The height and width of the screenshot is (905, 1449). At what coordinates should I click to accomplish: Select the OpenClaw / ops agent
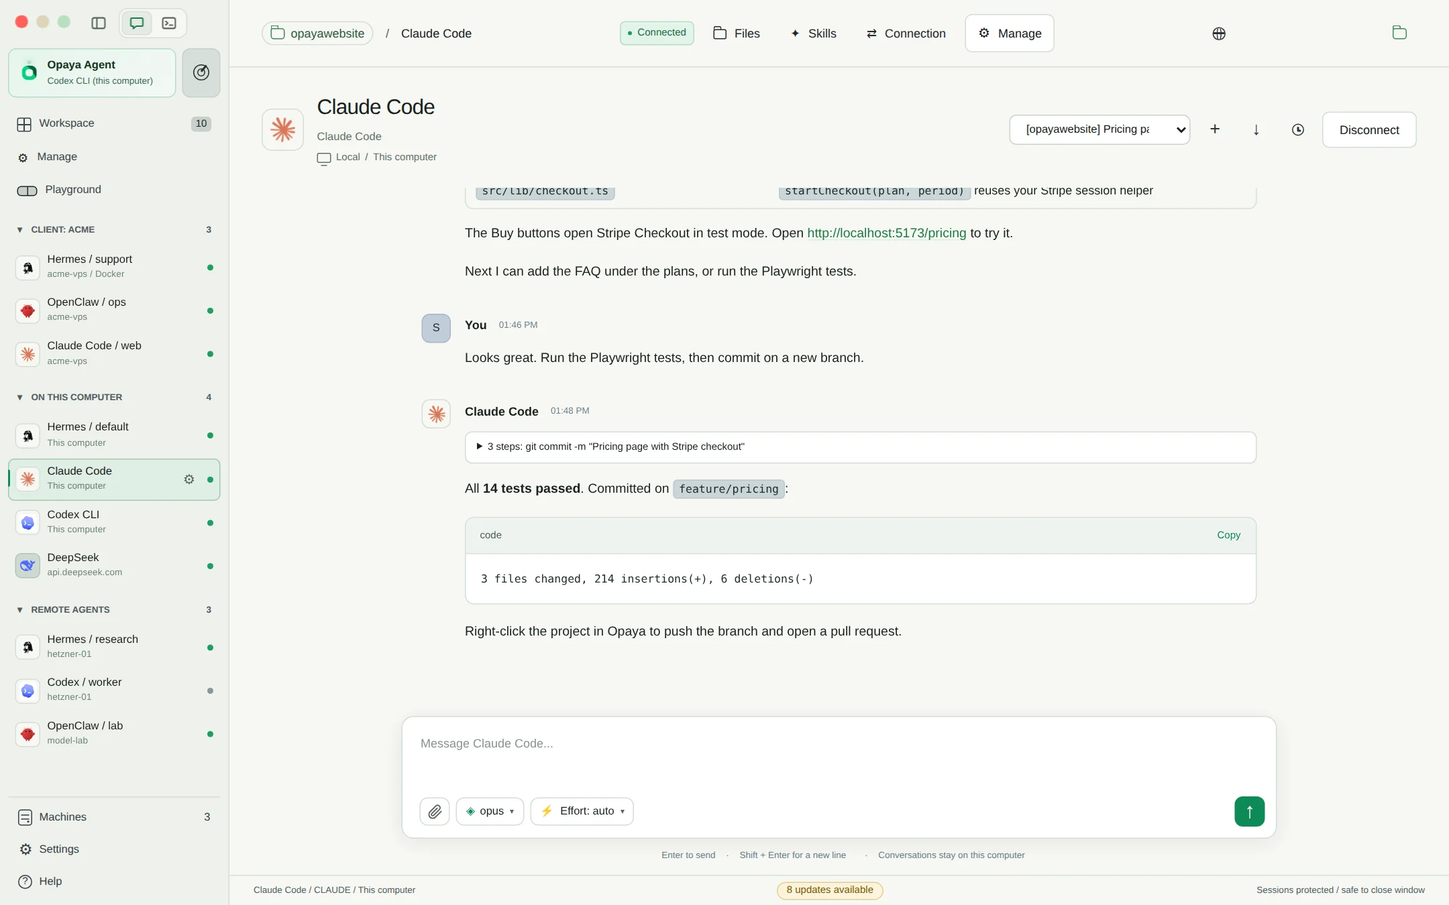(x=114, y=310)
